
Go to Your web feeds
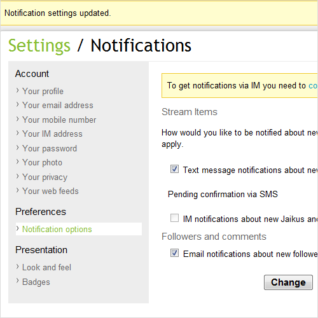50,191
